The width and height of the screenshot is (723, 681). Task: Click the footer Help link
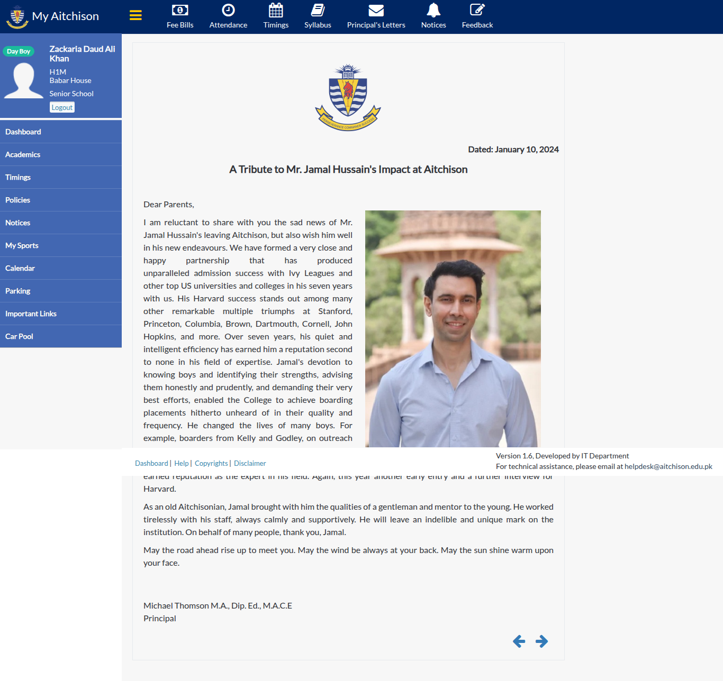pos(182,463)
